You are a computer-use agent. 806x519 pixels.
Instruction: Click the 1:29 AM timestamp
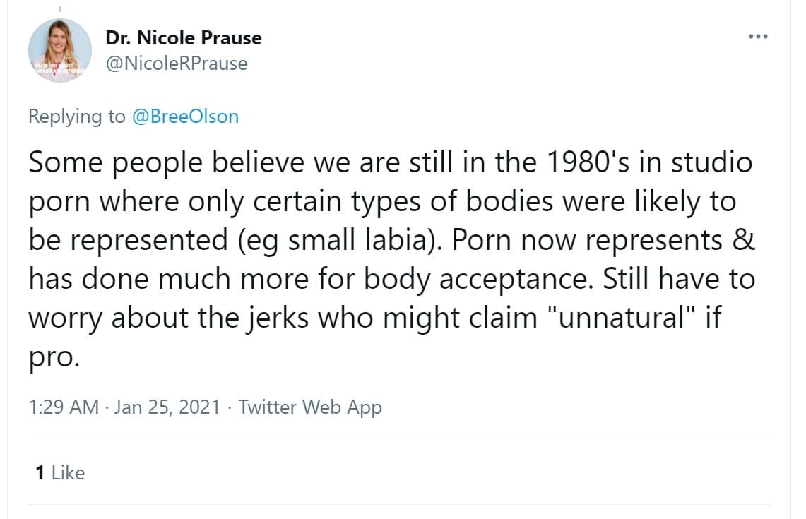pyautogui.click(x=64, y=407)
